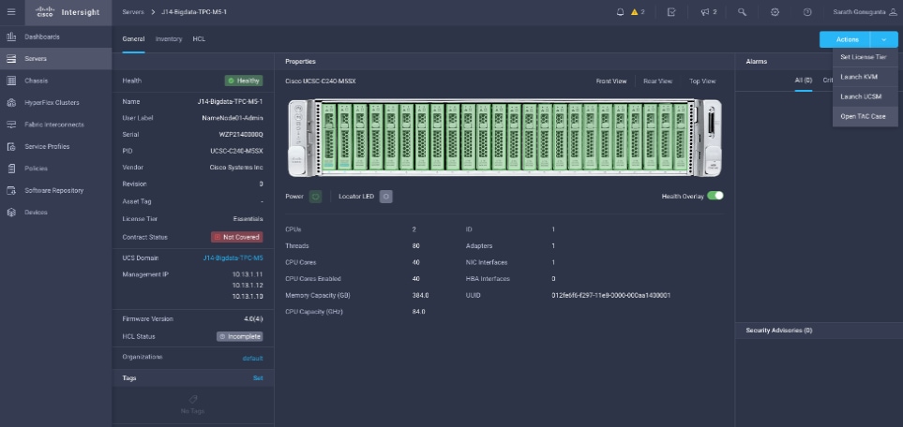Click the help question mark icon
903x427 pixels.
click(807, 12)
